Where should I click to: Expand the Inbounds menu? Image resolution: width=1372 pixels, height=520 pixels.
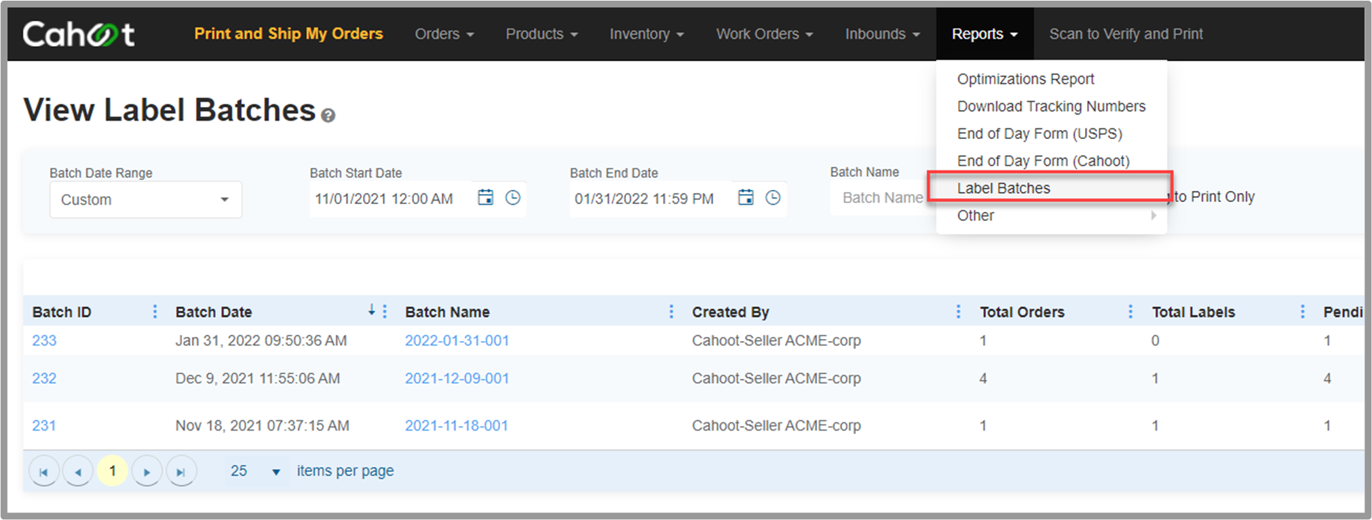[x=882, y=34]
